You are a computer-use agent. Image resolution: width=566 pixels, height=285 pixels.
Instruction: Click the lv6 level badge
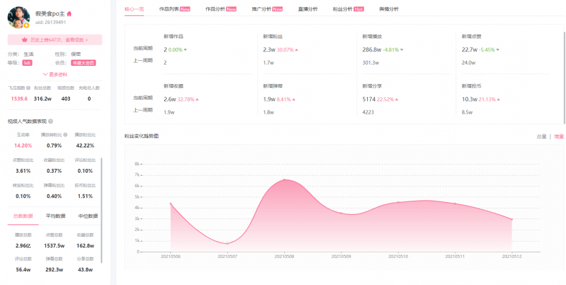click(27, 63)
